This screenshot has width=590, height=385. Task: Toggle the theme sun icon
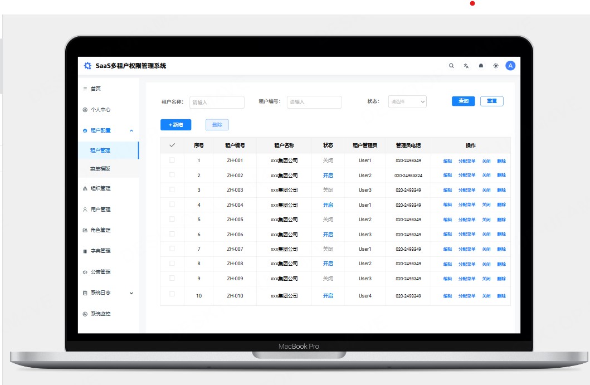(496, 66)
